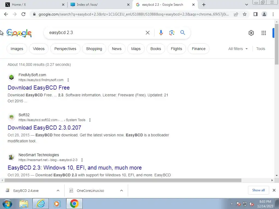This screenshot has width=279, height=209.
Task: Click the Chrome taskbar icon
Action: click(x=74, y=204)
